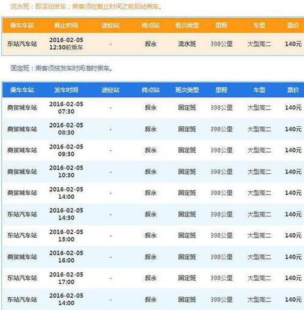Select 发车时间 header in blue table

click(66, 90)
